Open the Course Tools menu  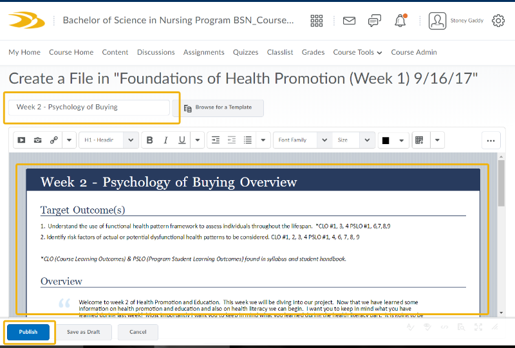click(x=357, y=52)
